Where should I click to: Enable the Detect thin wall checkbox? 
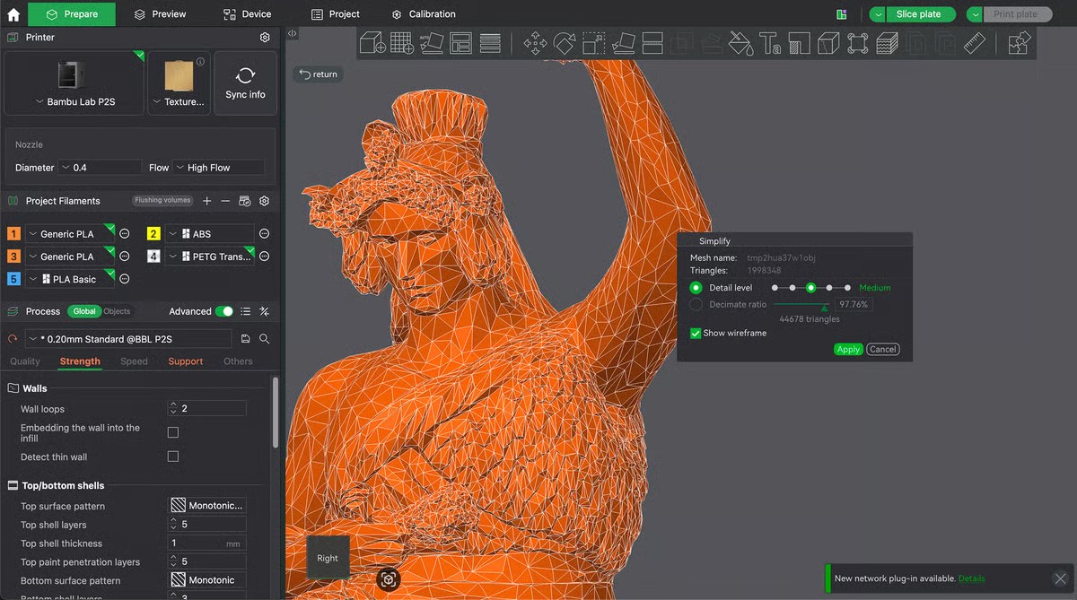(173, 457)
